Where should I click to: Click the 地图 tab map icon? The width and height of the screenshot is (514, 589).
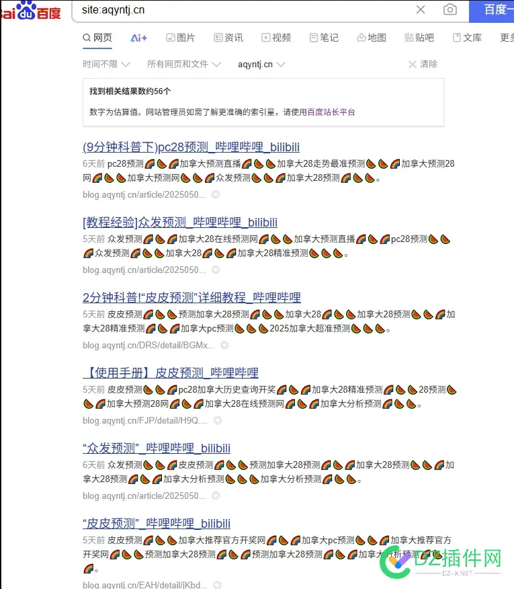pos(361,38)
